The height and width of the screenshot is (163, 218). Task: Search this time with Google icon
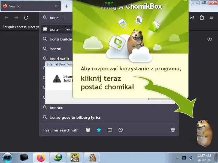88,130
